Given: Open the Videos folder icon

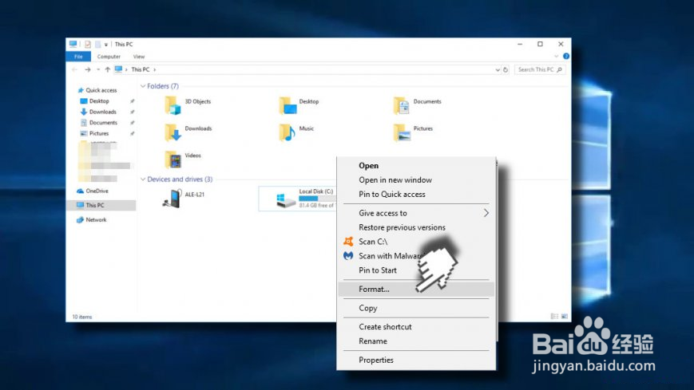Looking at the screenshot, I should [x=173, y=160].
